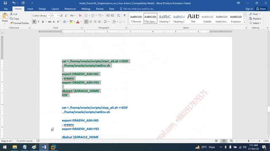Open the Review tab
Image resolution: width=270 pixels, height=151 pixels.
point(100,9)
